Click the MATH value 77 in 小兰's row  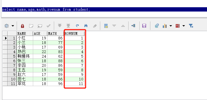(x=55, y=43)
